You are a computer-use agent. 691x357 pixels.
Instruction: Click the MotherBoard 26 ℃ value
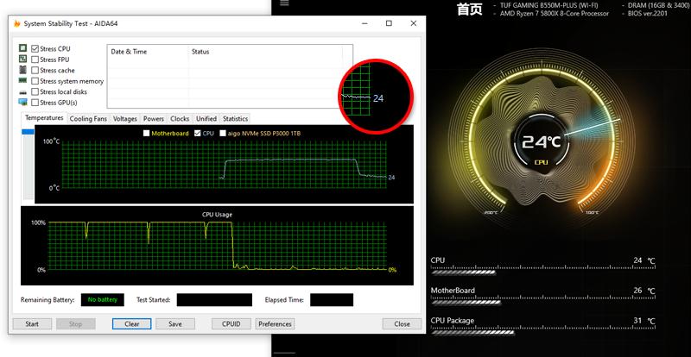tap(644, 291)
